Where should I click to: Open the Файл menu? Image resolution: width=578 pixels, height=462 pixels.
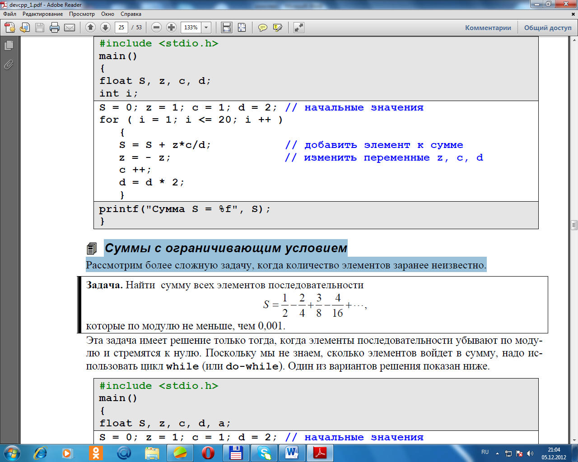[x=10, y=14]
